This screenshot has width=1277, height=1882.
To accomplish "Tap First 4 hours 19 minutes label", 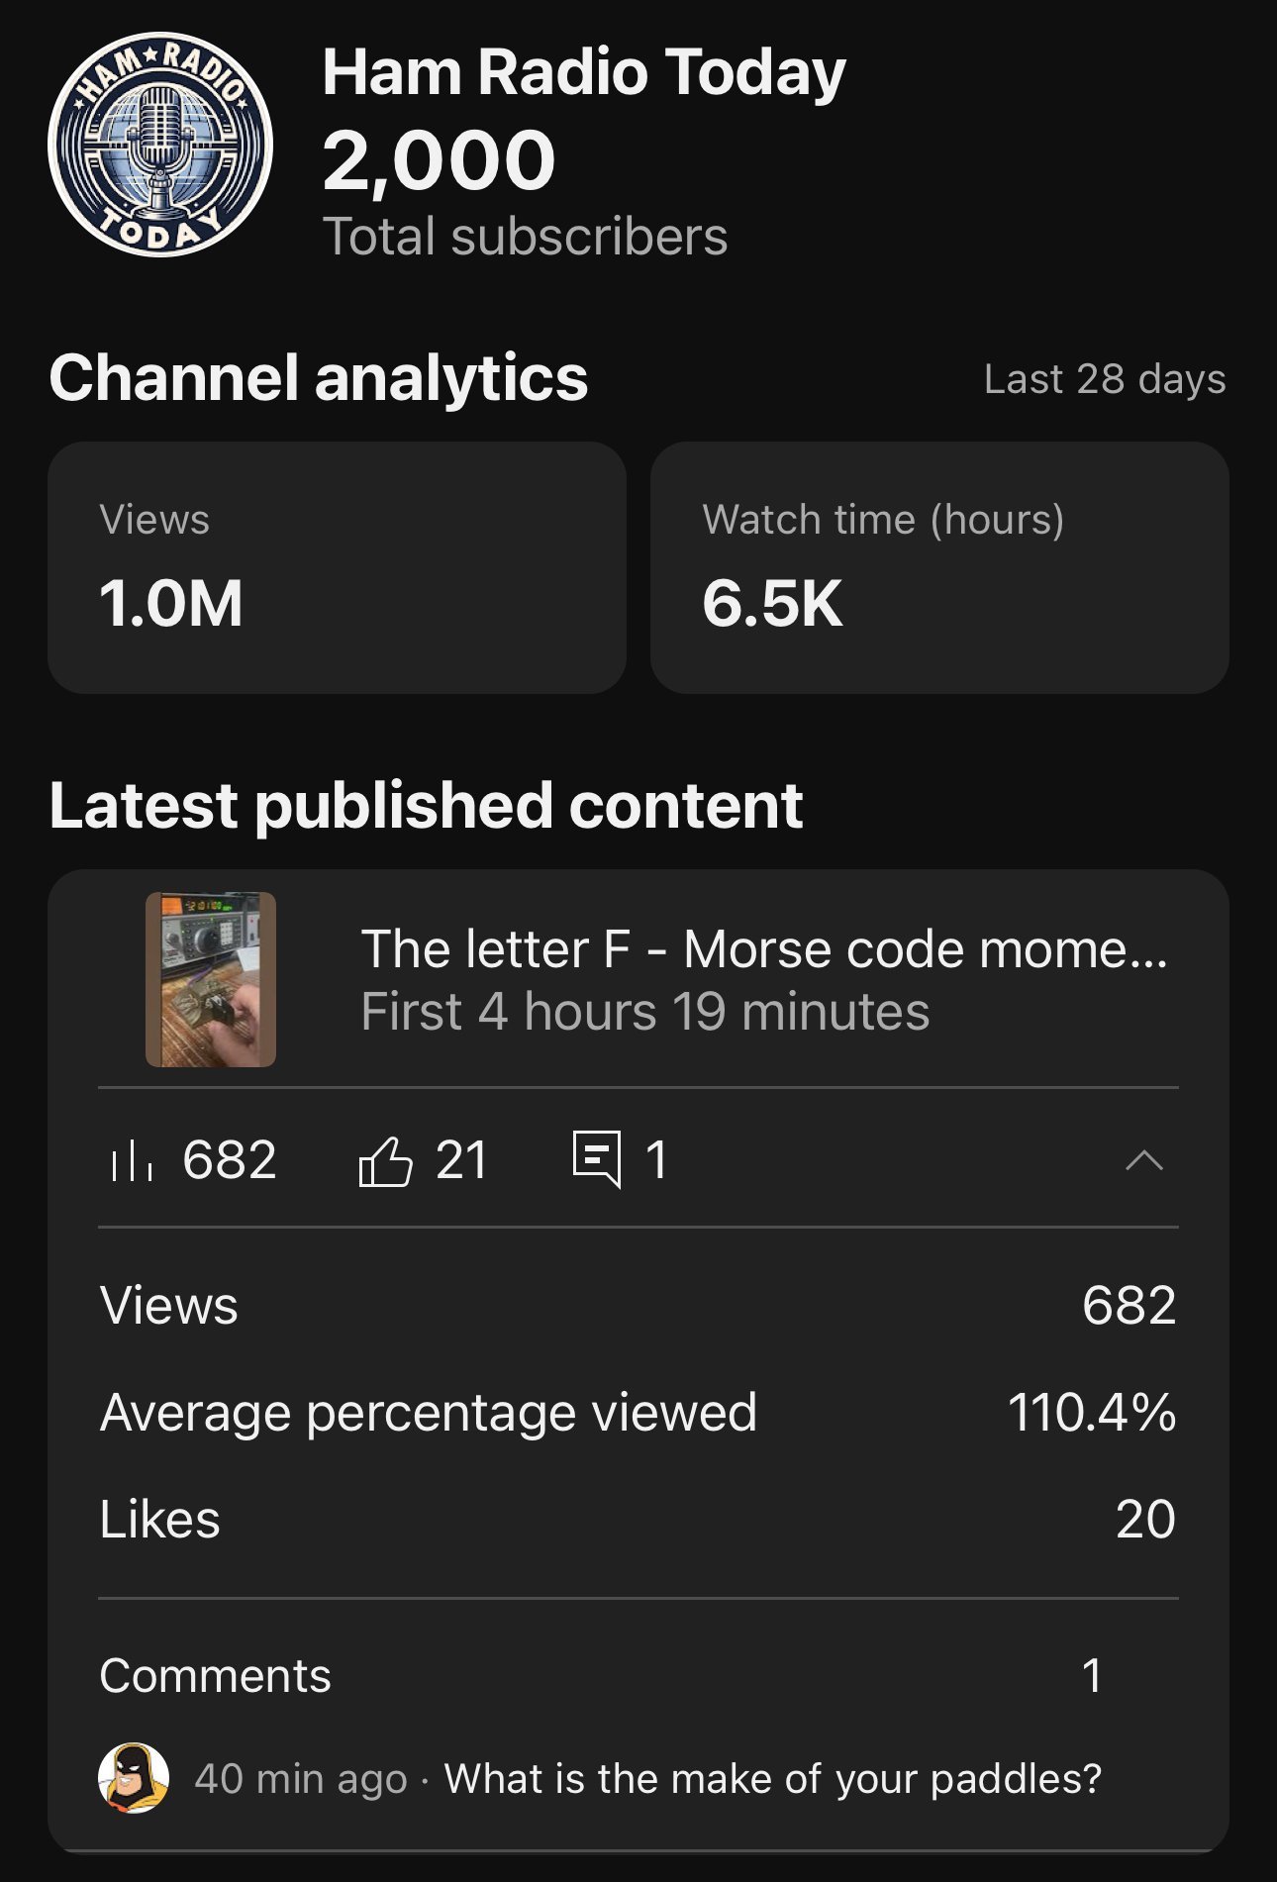I will tap(644, 1012).
